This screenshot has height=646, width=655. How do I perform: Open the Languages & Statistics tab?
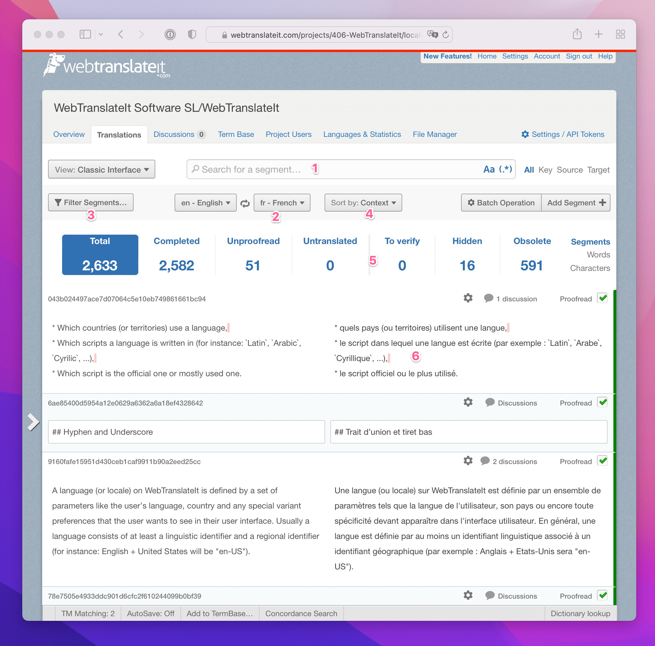(x=362, y=134)
